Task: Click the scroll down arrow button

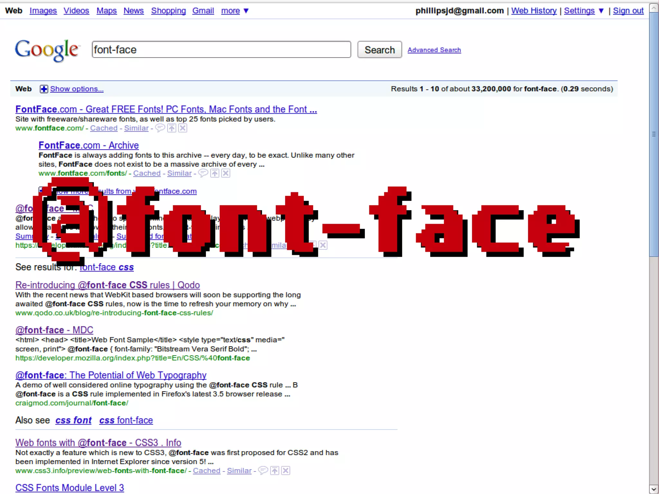Action: tap(654, 489)
